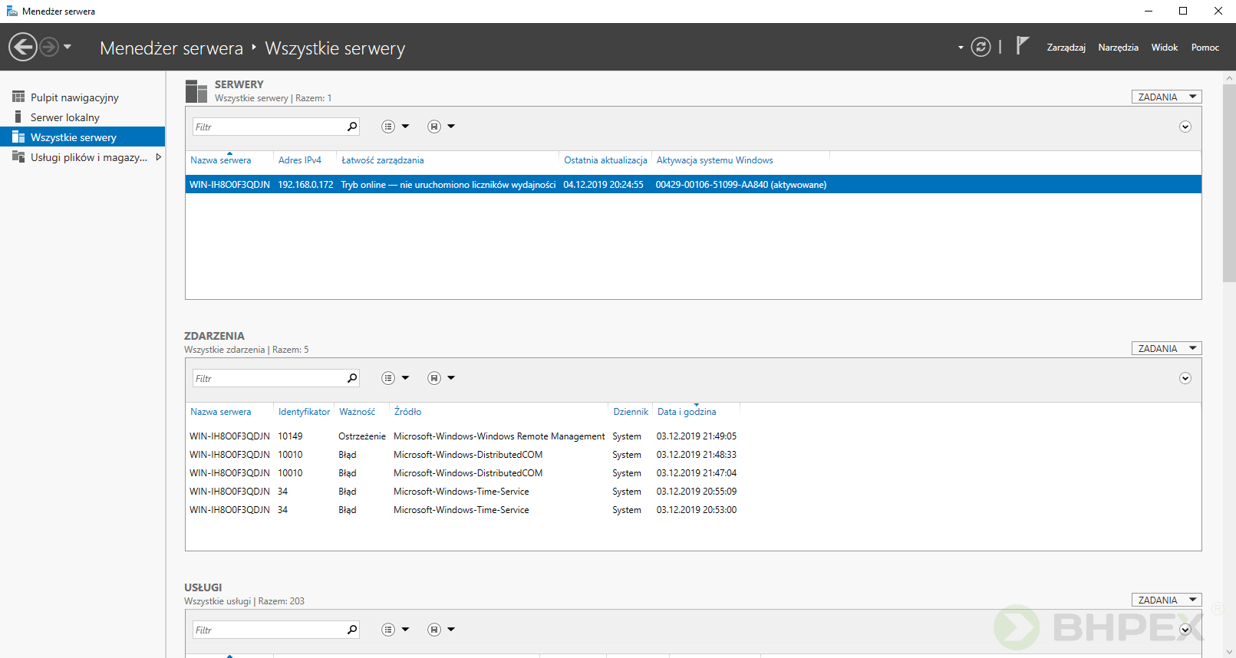Click the forward navigation arrow
Screen dimensions: 1236x658
point(49,47)
